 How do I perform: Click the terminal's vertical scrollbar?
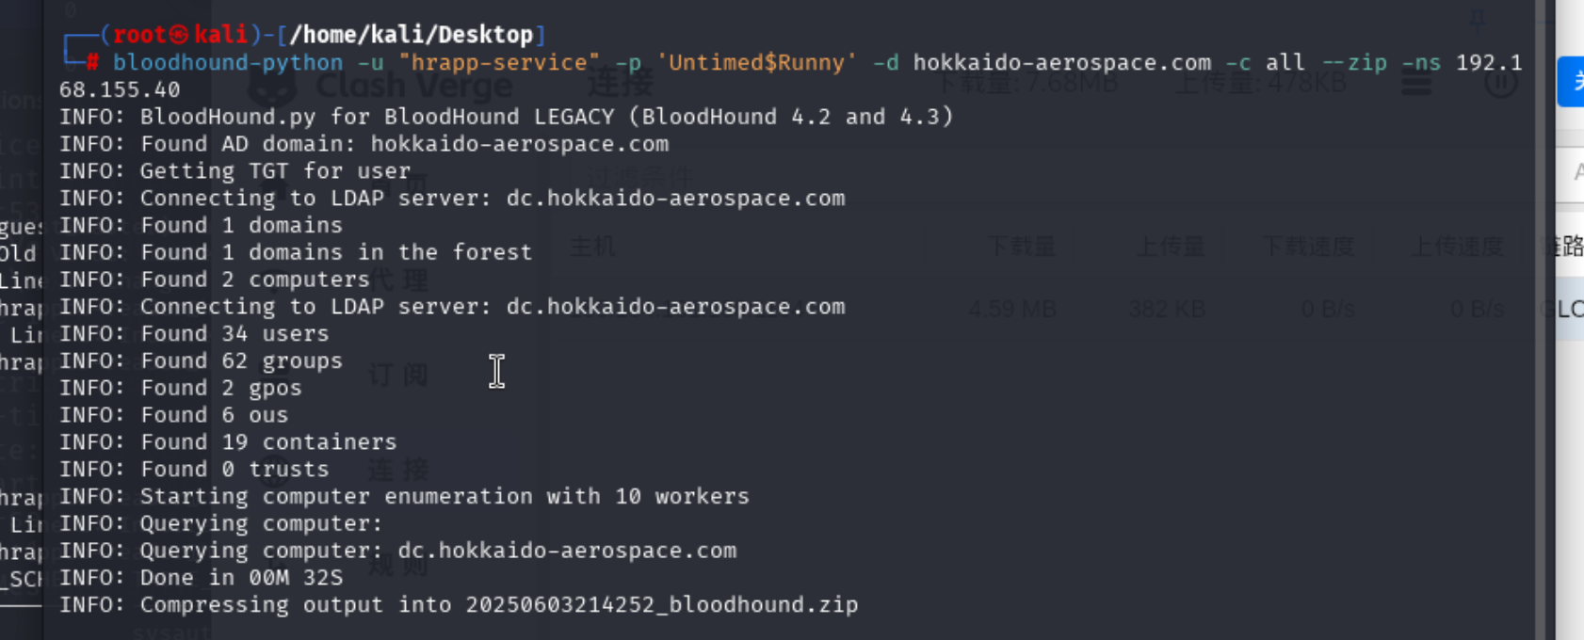click(1541, 320)
